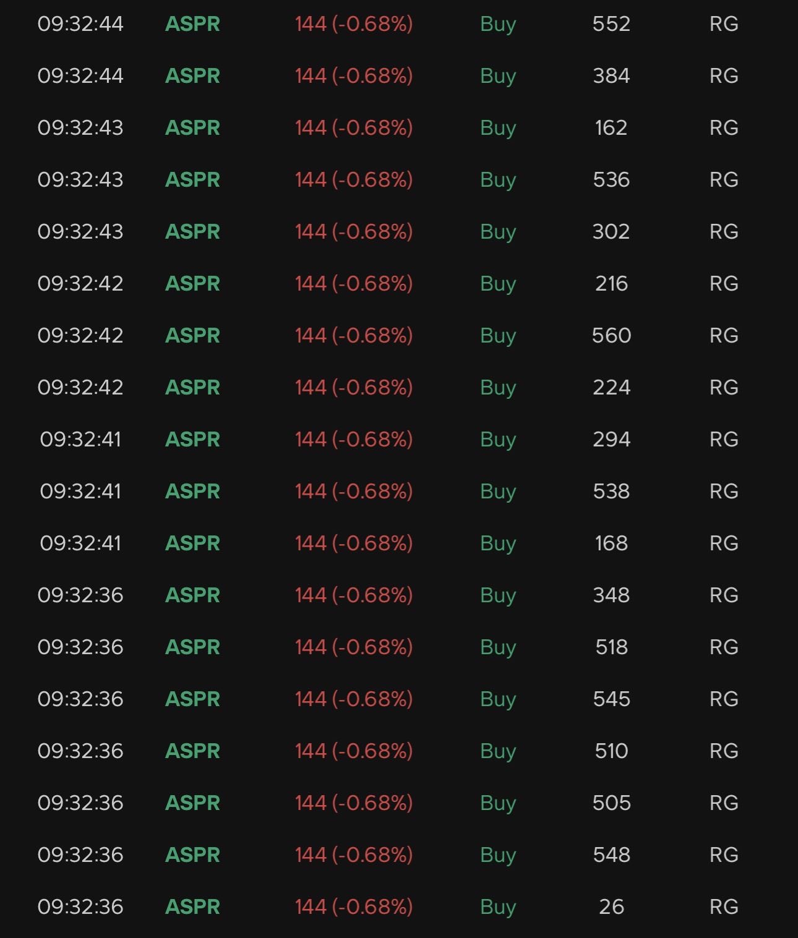The width and height of the screenshot is (798, 938).
Task: Click the quantity value 26
Action: (x=611, y=907)
